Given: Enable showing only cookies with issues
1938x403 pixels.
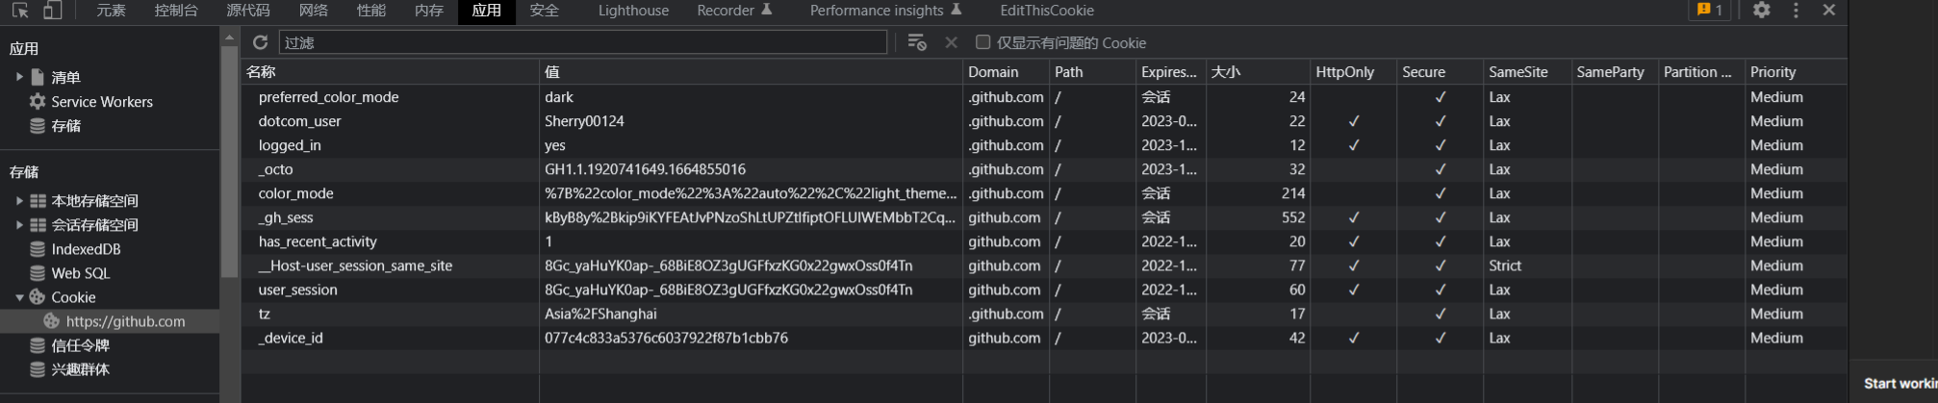Looking at the screenshot, I should click(982, 42).
